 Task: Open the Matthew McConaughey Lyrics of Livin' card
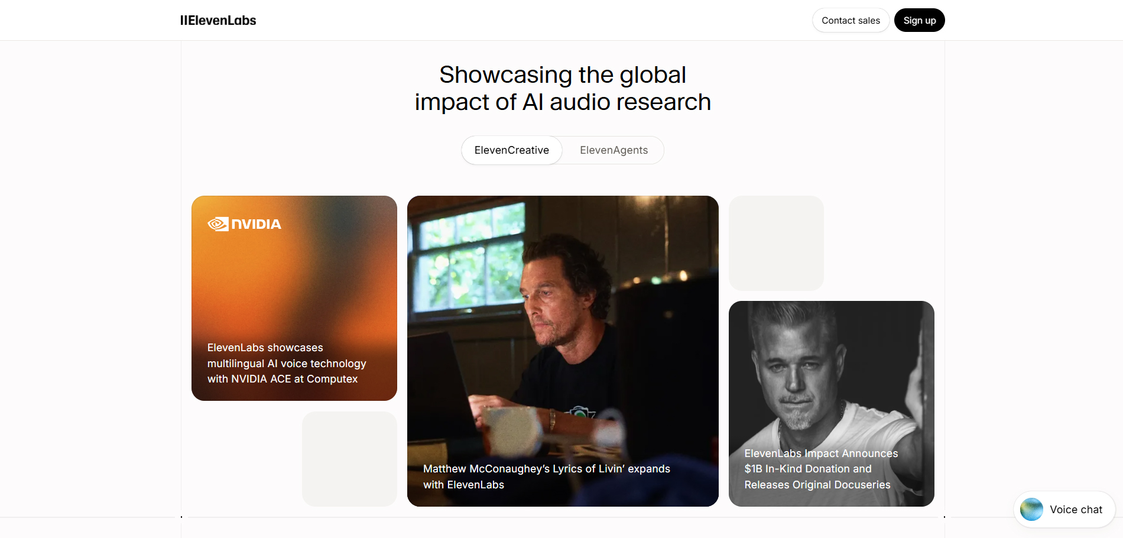click(x=563, y=351)
